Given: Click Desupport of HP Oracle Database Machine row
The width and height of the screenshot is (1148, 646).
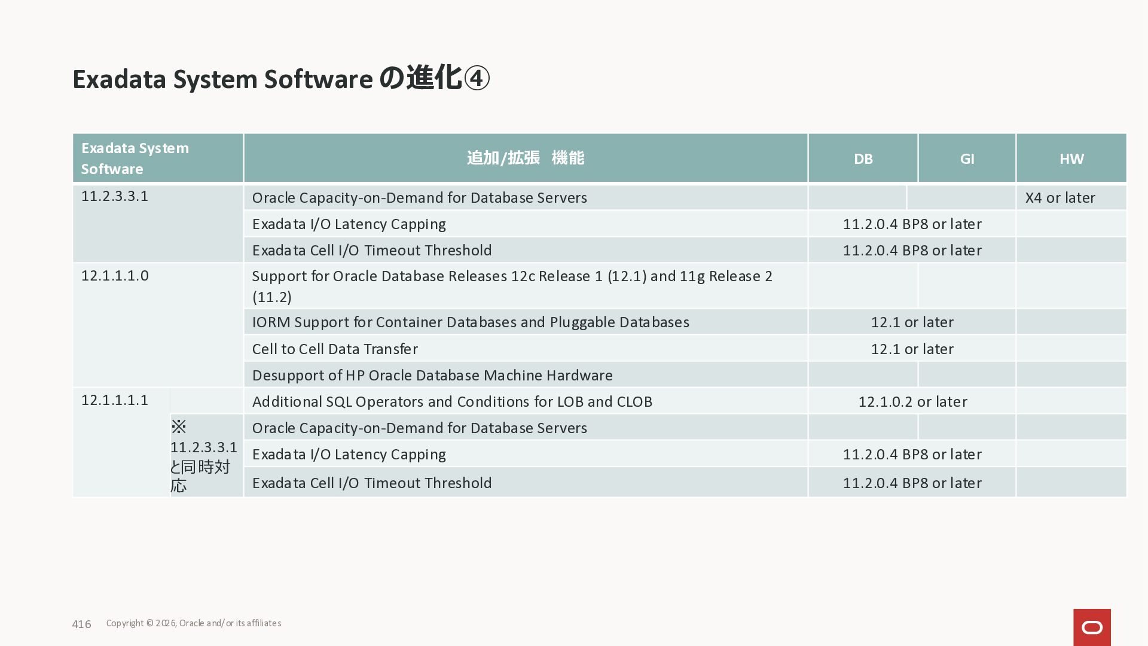Looking at the screenshot, I should (432, 375).
